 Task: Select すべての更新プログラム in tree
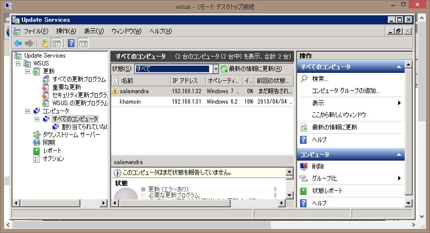[79, 79]
